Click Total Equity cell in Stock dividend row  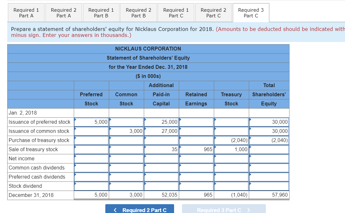[x=269, y=186]
